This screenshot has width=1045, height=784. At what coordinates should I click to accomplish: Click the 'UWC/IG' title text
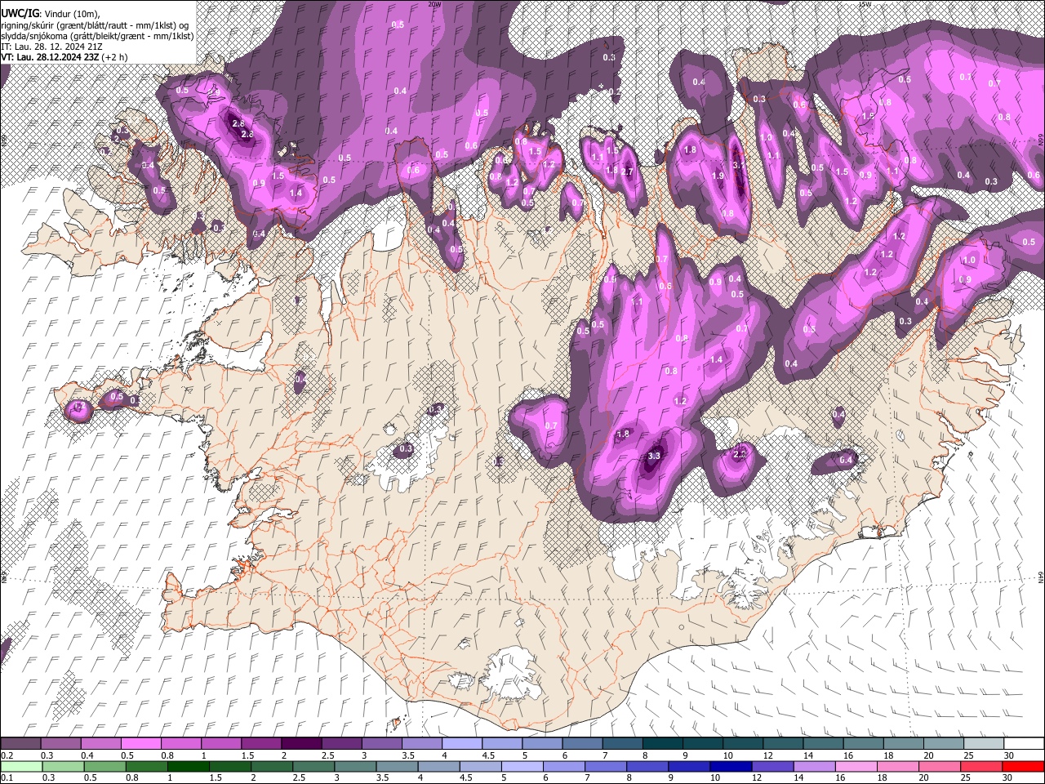tap(19, 13)
